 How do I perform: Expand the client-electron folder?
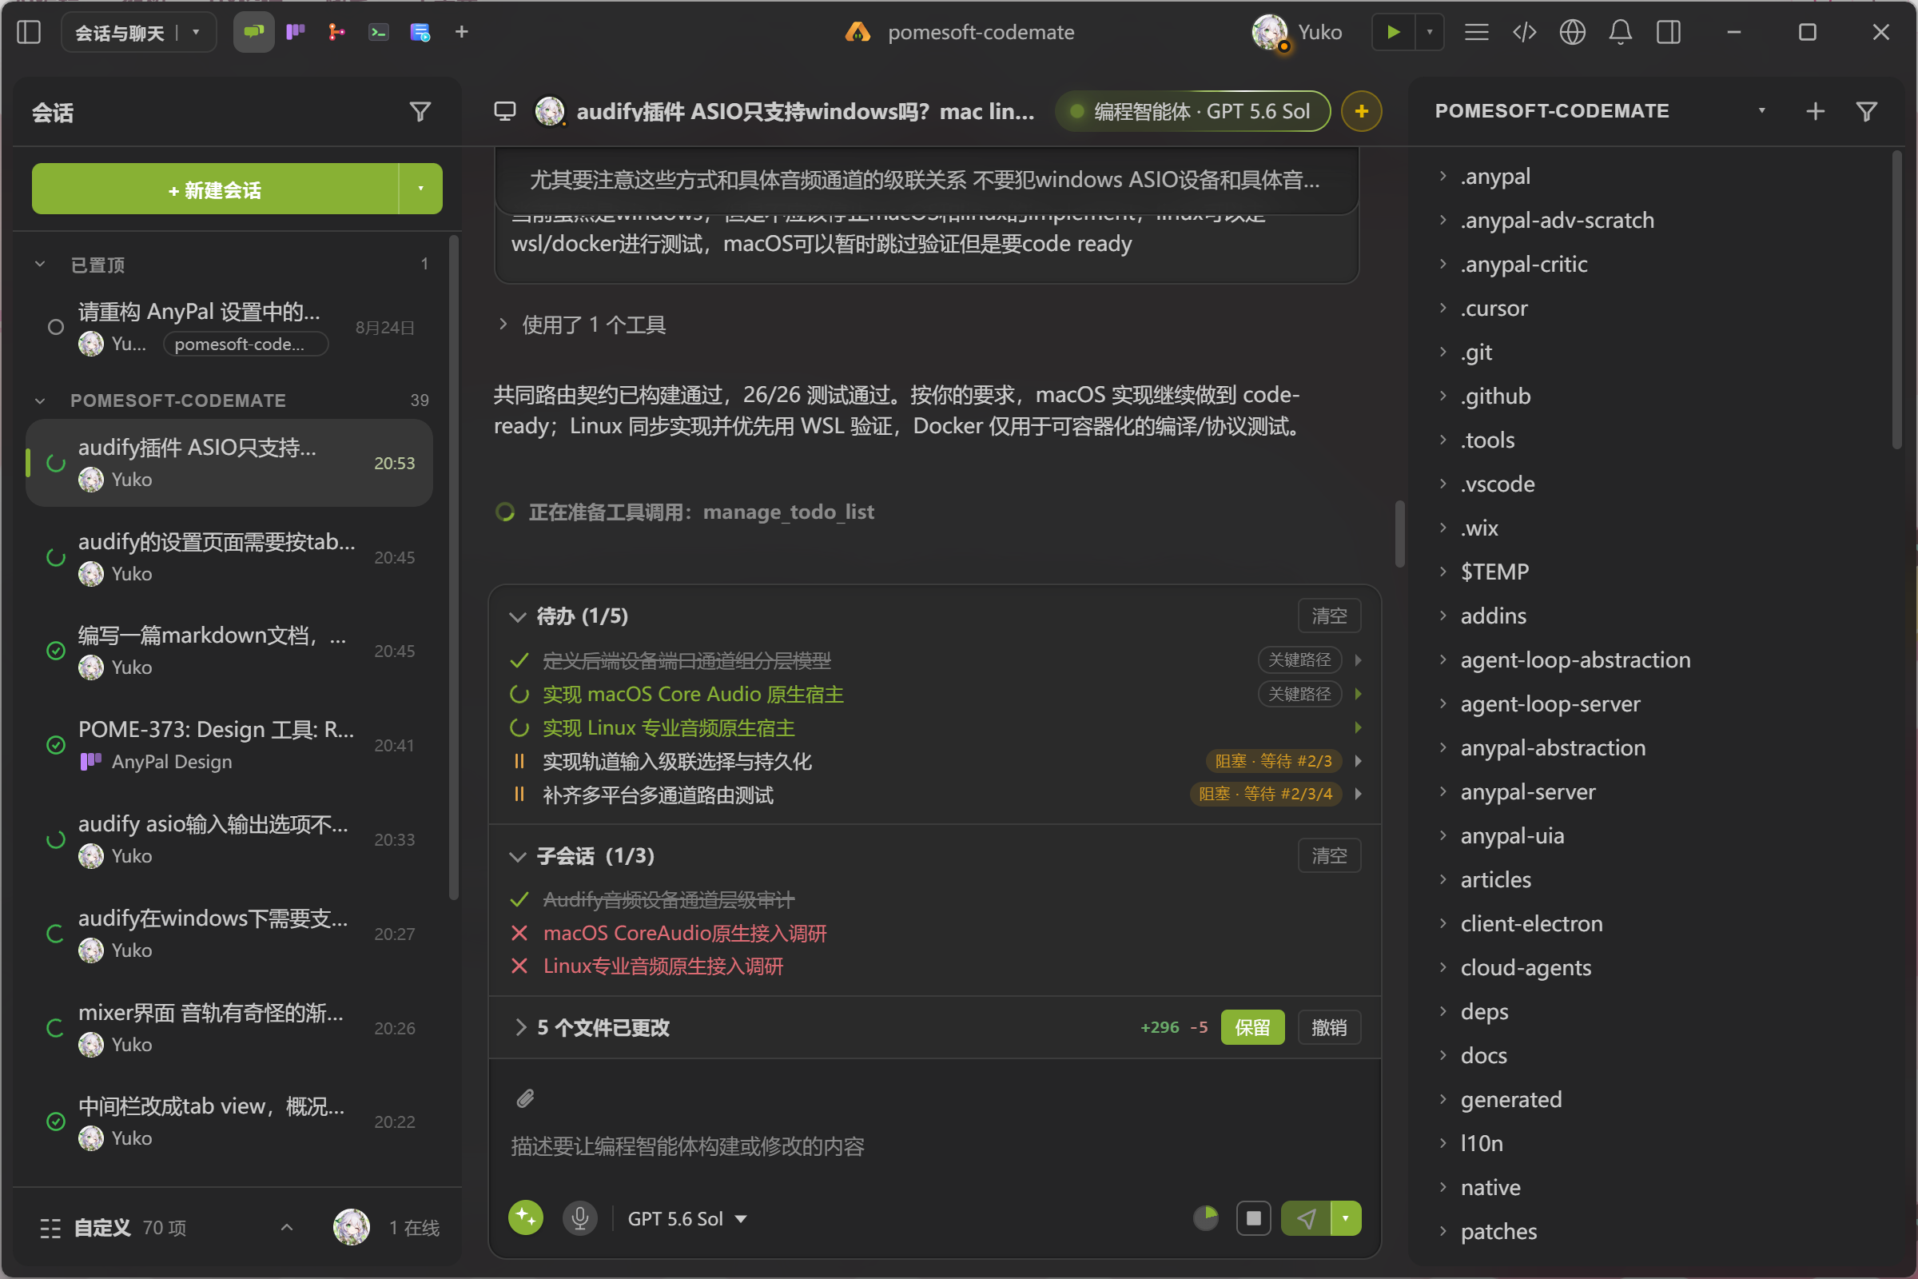pos(1442,923)
